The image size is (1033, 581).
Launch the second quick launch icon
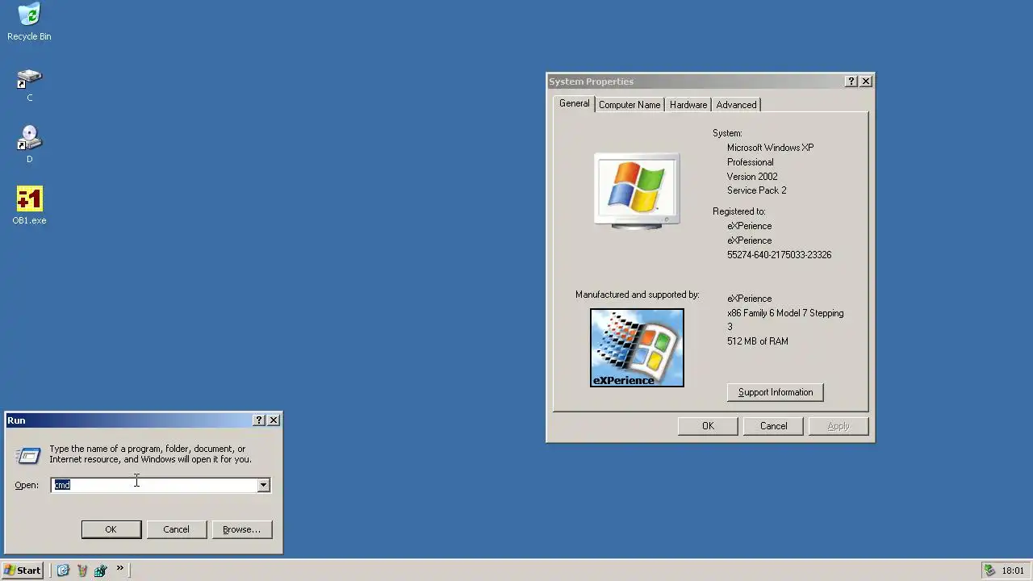click(82, 571)
